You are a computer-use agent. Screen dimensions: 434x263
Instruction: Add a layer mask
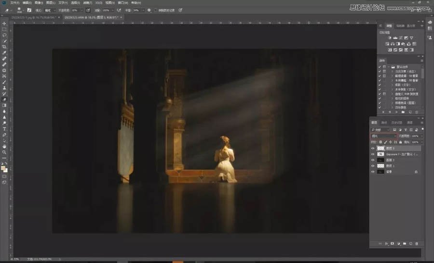pos(392,244)
